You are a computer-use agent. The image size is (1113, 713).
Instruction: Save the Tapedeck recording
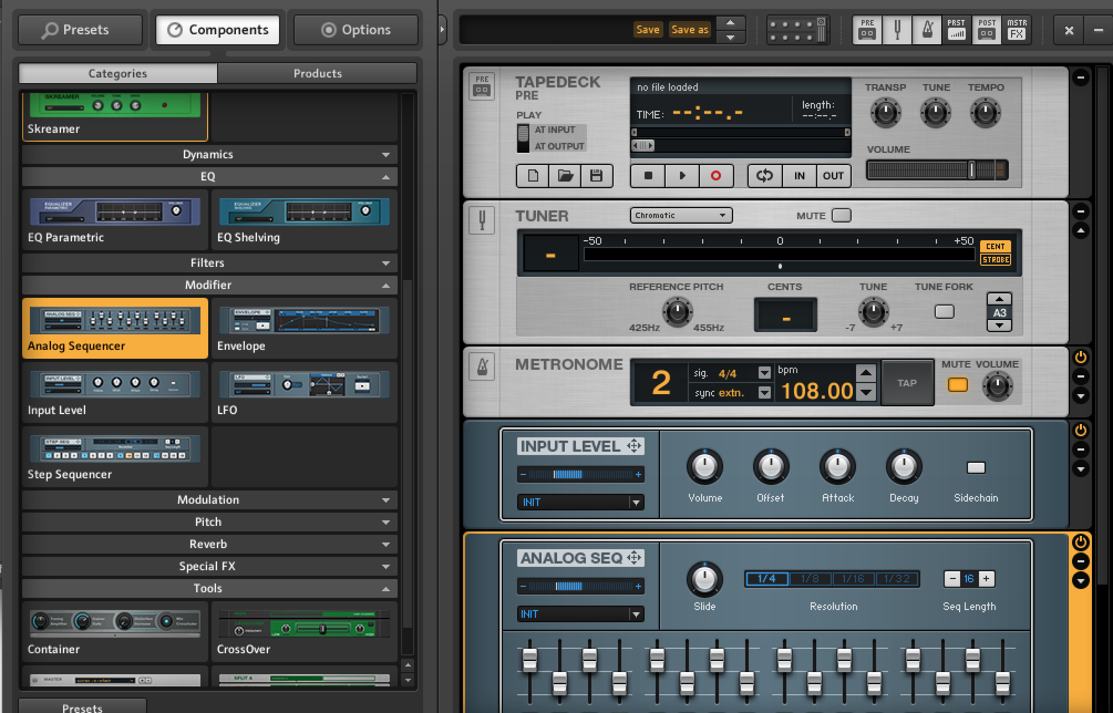click(596, 176)
